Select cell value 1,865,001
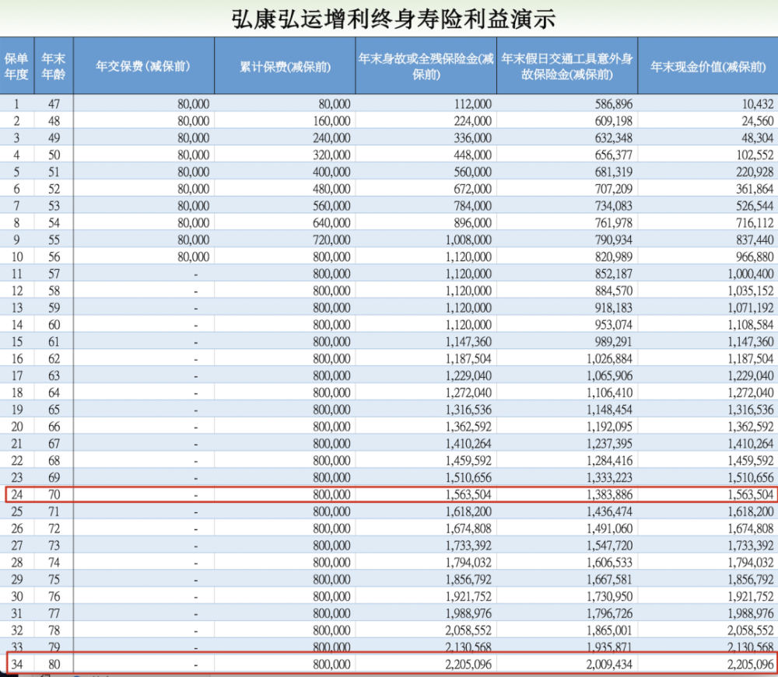This screenshot has width=778, height=677. 610,630
